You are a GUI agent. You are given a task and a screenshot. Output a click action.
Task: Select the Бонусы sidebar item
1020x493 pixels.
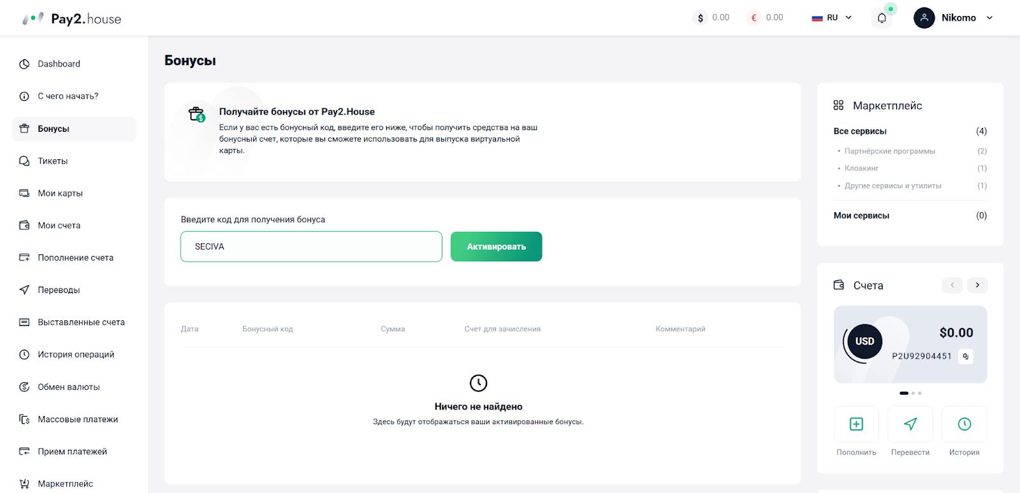pos(74,129)
